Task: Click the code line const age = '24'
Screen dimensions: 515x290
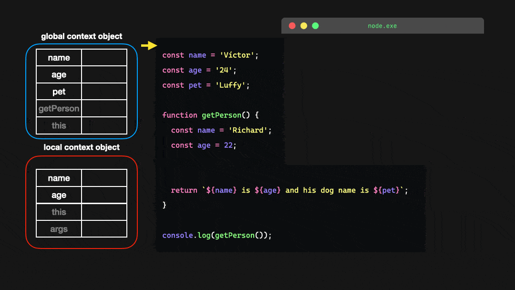Action: pos(199,70)
